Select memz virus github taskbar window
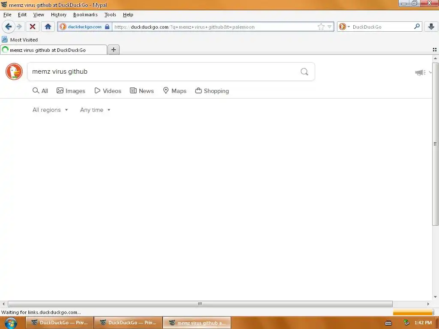This screenshot has width=439, height=329. [x=197, y=323]
